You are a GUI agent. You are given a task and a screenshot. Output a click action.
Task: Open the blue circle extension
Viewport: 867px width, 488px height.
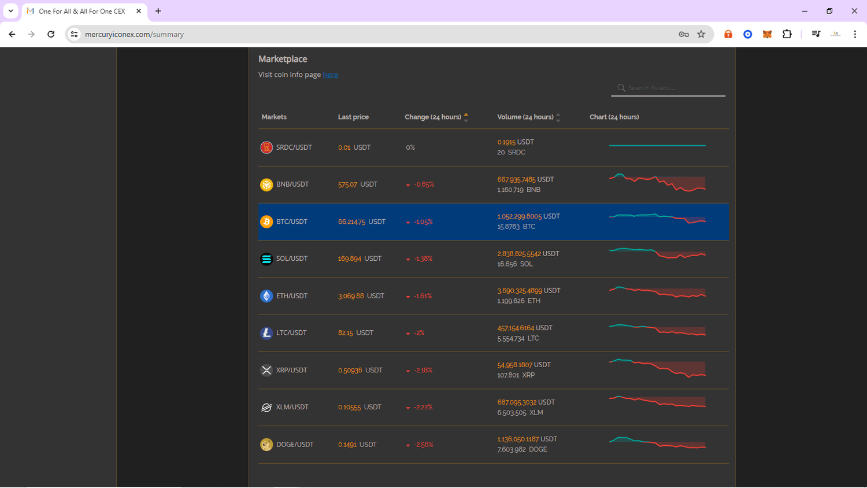748,34
